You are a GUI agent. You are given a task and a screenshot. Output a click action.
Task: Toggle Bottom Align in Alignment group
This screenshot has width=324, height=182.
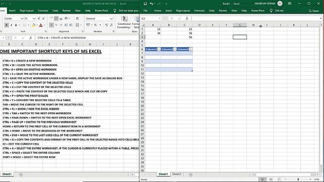click(x=61, y=19)
